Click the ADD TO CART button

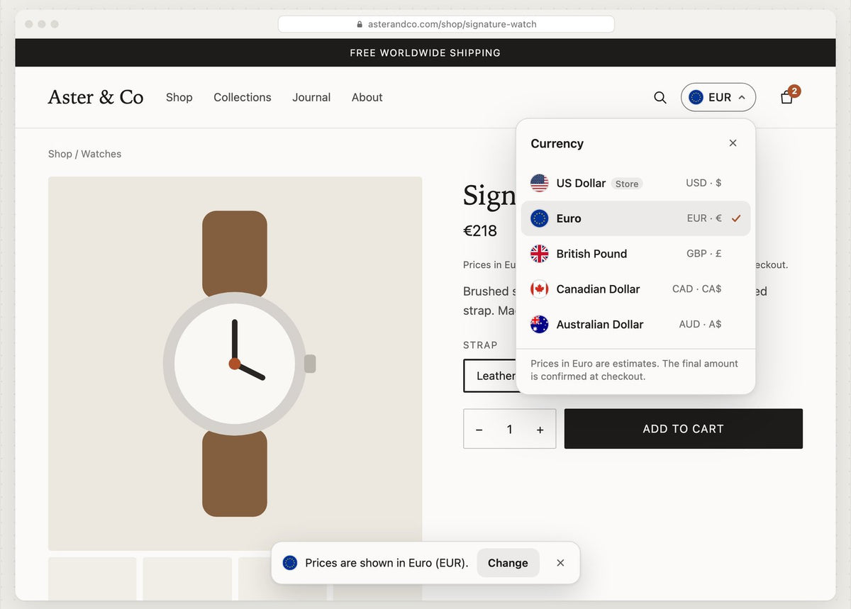point(684,429)
